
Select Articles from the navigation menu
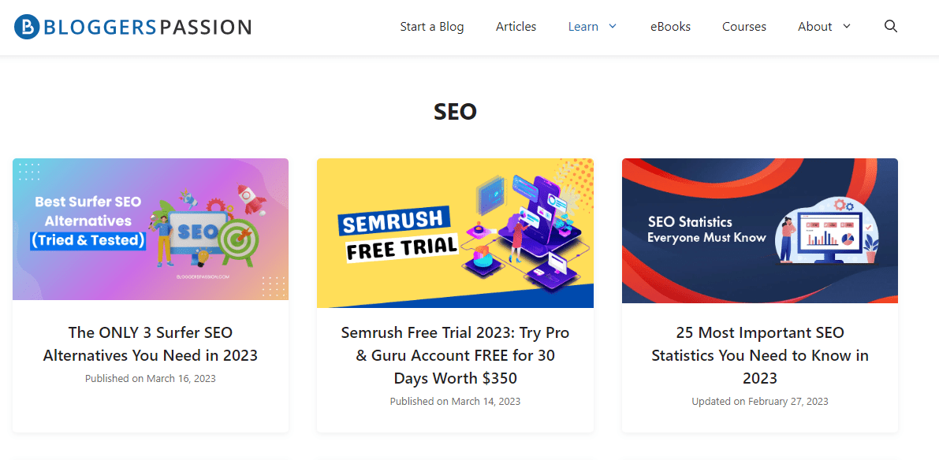pyautogui.click(x=516, y=26)
